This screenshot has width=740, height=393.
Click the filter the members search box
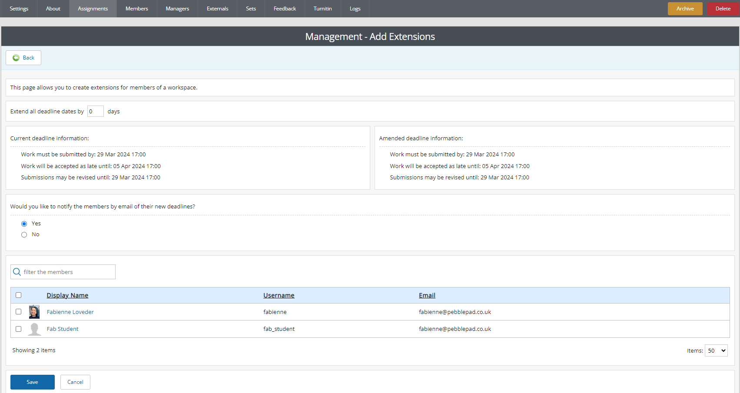coord(63,271)
